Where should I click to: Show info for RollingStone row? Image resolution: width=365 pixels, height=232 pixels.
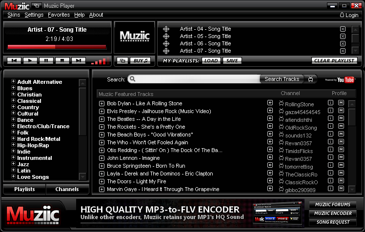[330, 103]
